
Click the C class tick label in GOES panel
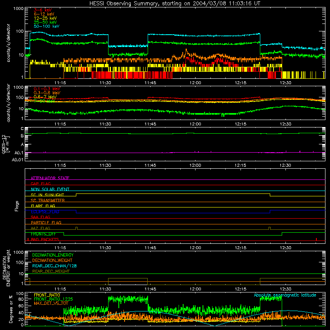coord(22,129)
